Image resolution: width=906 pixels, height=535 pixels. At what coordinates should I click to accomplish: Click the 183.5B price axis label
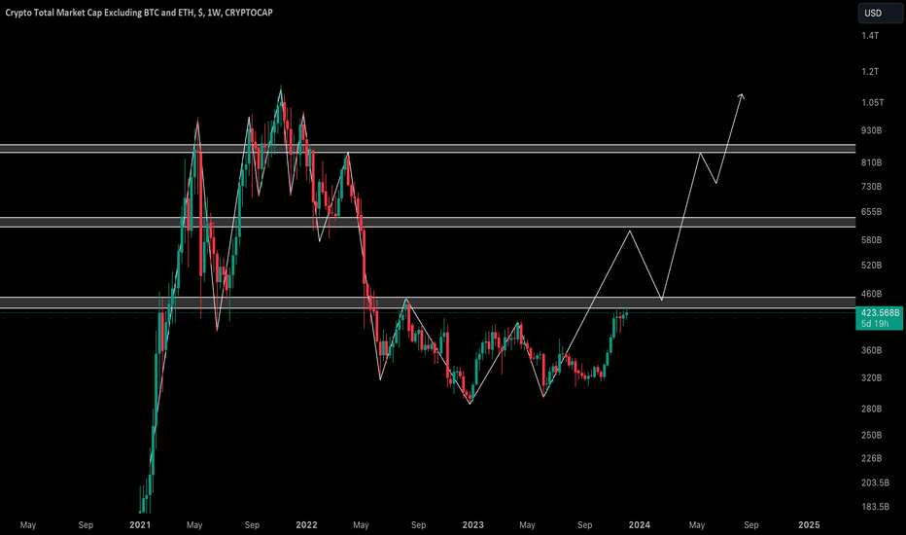coord(875,507)
